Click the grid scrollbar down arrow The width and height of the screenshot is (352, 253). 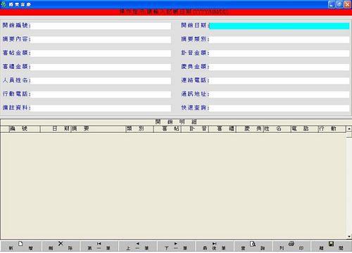[x=349, y=236]
